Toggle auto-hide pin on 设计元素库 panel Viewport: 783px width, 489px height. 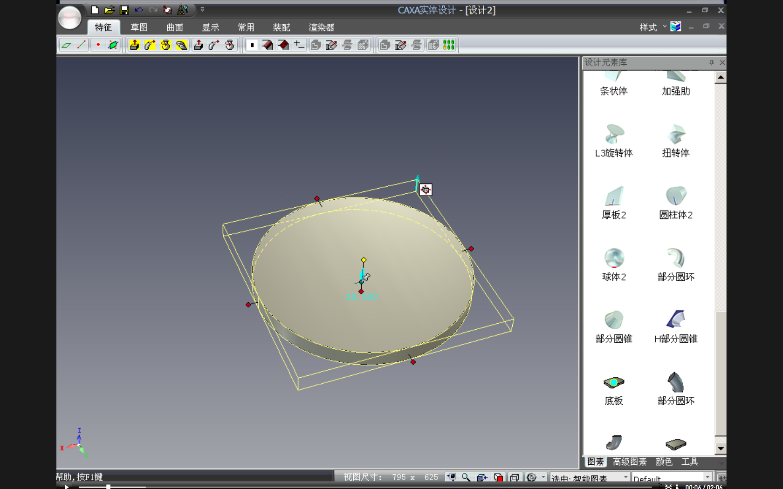tap(712, 62)
